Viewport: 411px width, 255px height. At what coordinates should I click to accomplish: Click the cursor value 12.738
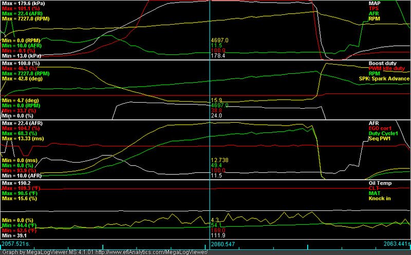pos(220,161)
